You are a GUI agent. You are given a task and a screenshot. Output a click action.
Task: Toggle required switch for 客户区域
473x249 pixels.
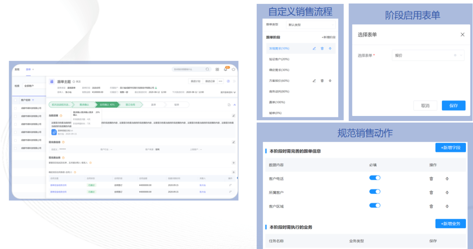click(375, 205)
